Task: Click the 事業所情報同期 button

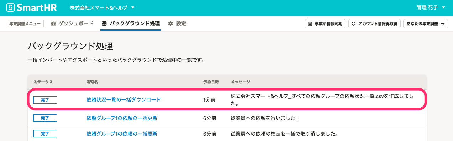Action: pyautogui.click(x=325, y=24)
